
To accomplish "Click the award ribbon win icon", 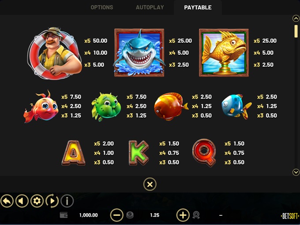I will [x=196, y=215].
